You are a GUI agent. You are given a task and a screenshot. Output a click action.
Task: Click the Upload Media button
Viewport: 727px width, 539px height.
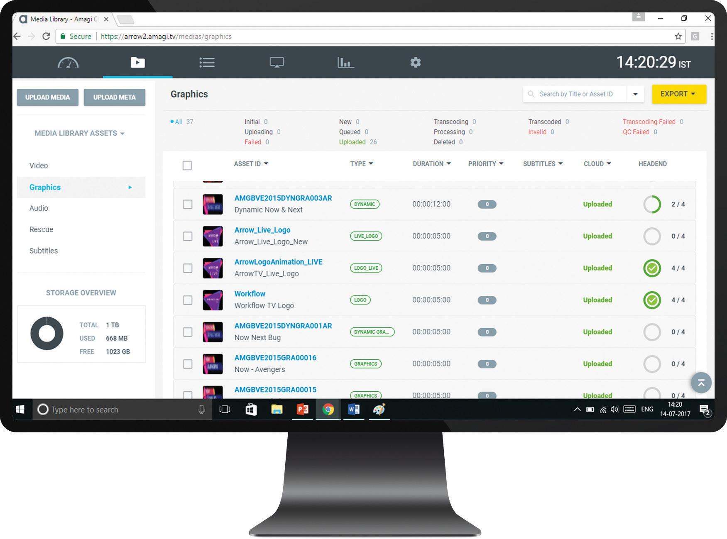tap(48, 97)
